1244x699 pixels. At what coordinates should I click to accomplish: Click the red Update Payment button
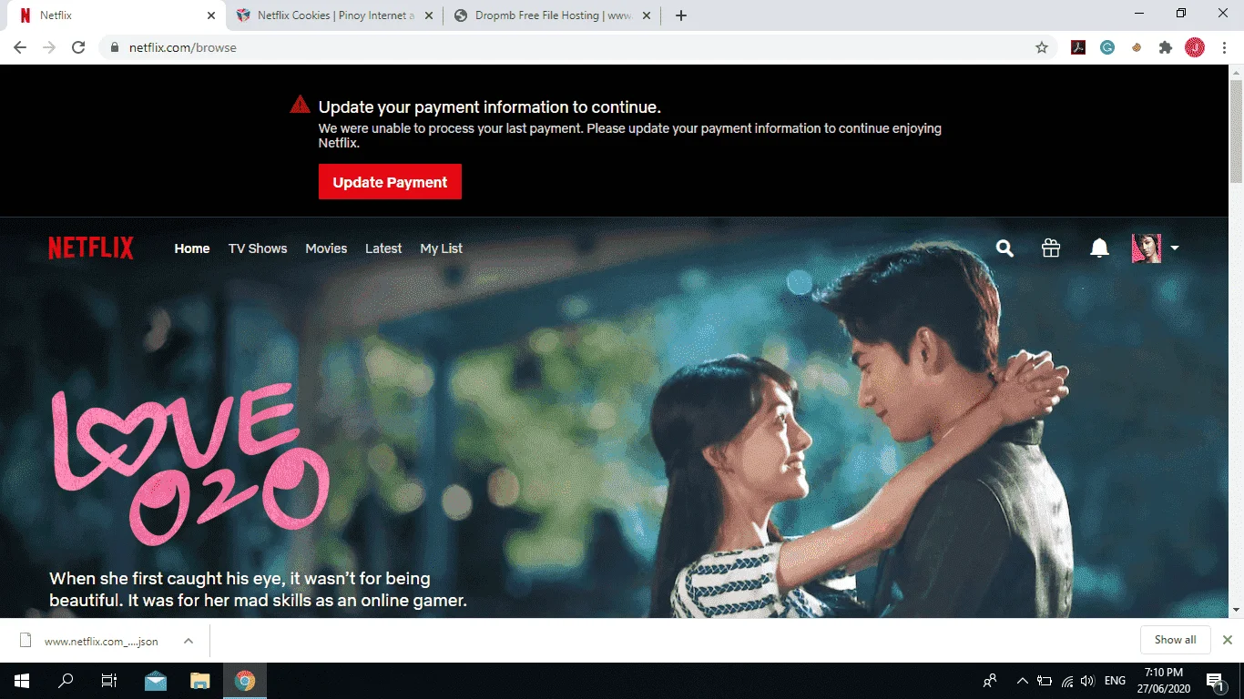click(390, 181)
